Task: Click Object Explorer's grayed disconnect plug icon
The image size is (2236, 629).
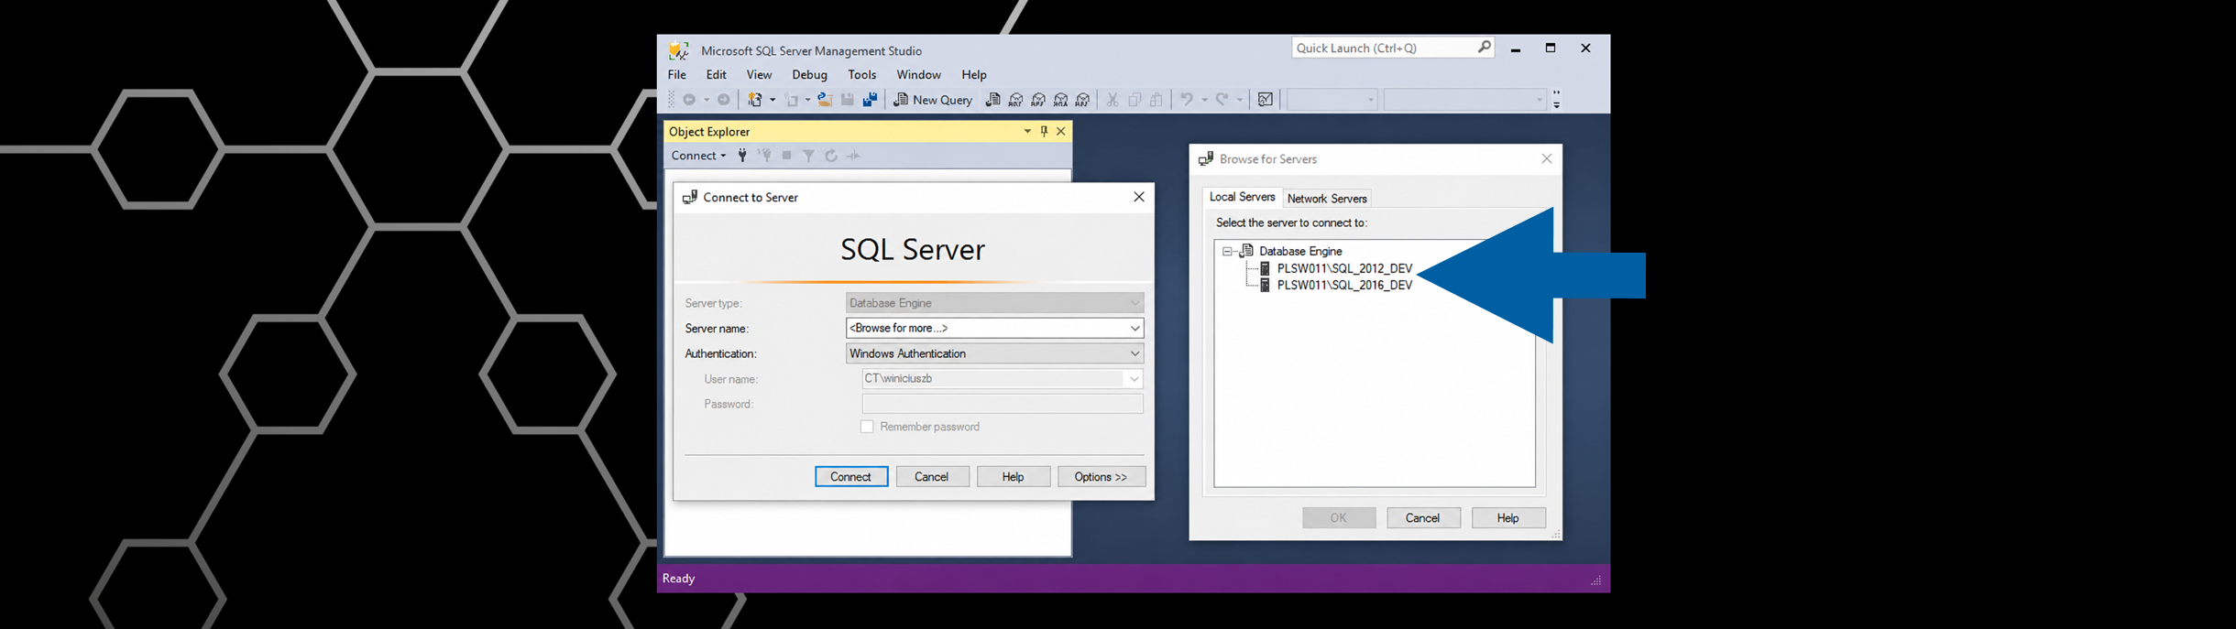Action: click(765, 156)
